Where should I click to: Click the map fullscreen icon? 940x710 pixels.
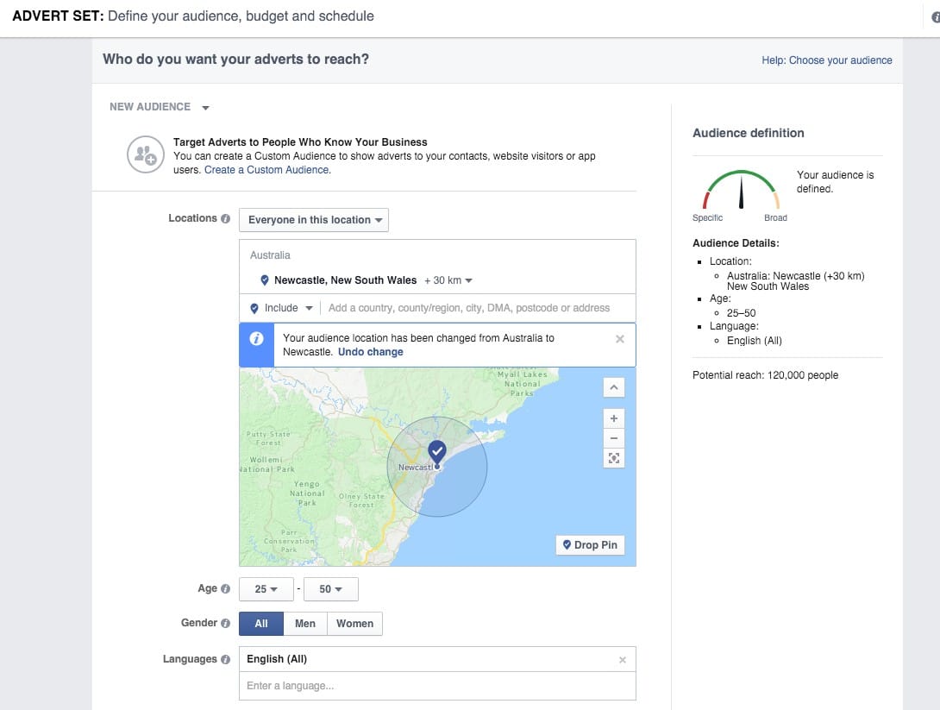coord(614,458)
